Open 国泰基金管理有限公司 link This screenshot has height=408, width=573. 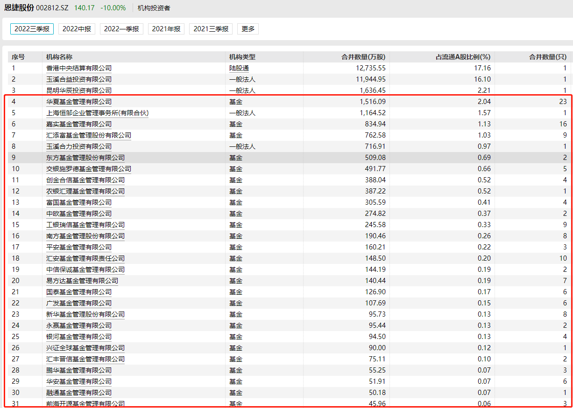(79, 292)
